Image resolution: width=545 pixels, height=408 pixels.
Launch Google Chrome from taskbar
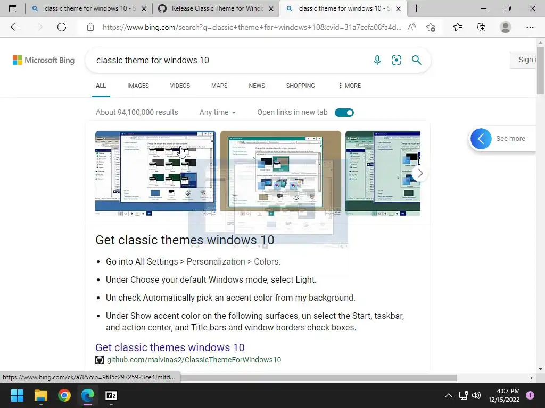tap(64, 395)
